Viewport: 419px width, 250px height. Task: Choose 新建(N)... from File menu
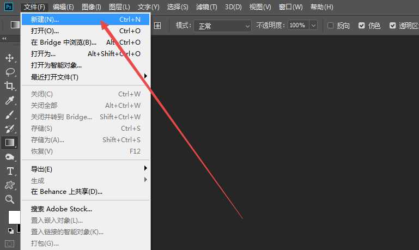click(85, 19)
